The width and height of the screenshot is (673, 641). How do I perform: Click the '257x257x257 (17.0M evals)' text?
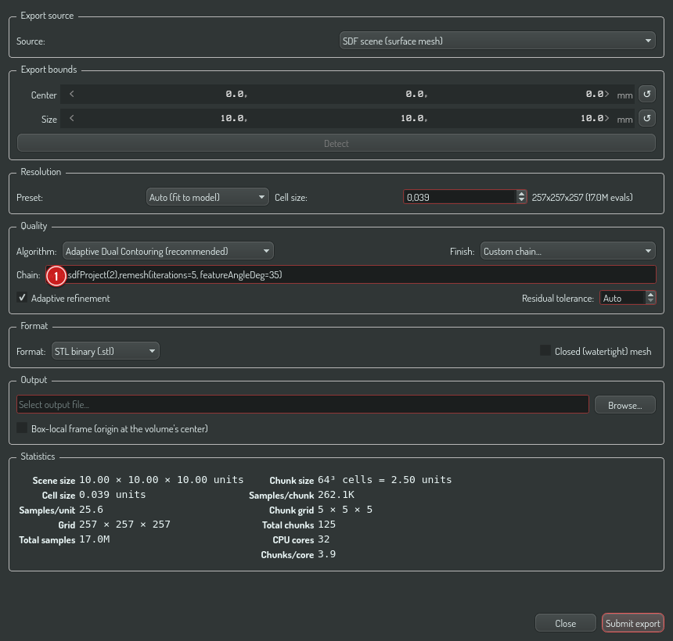pos(582,197)
